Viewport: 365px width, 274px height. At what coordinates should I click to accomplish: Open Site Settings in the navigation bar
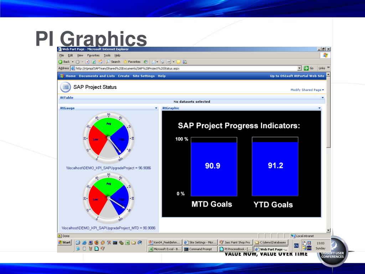click(x=144, y=76)
